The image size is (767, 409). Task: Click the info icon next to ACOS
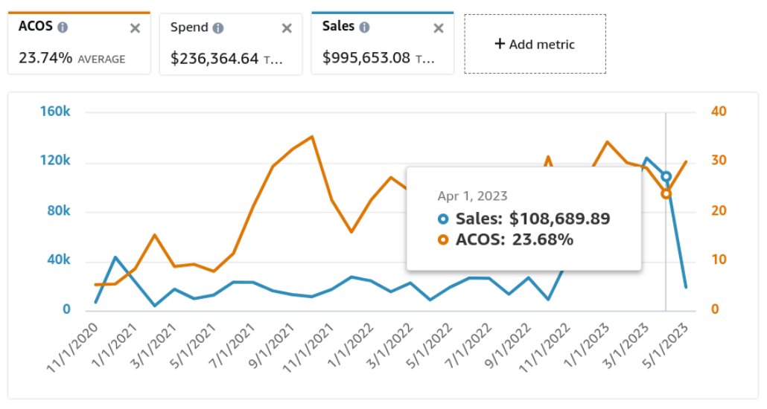point(63,27)
